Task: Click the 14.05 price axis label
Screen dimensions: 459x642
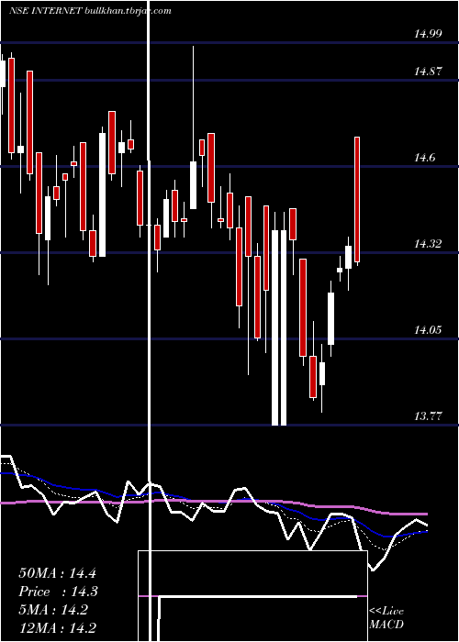Action: (x=428, y=329)
